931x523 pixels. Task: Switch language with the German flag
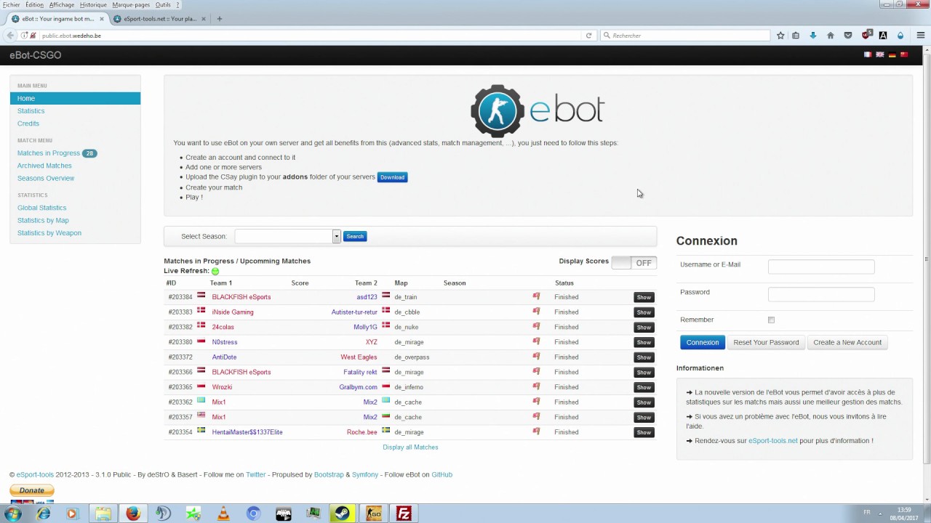pos(892,54)
